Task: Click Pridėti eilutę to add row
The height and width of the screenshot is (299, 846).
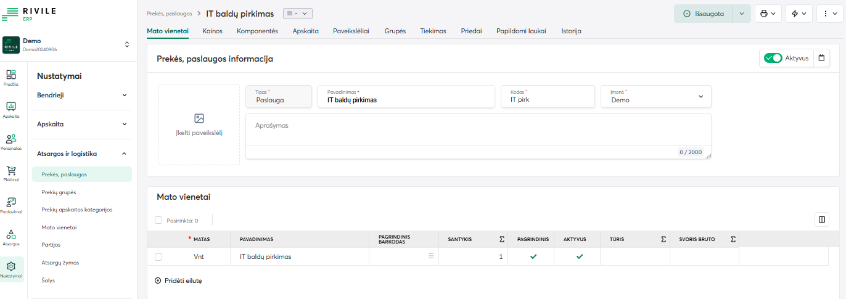Action: pos(178,281)
